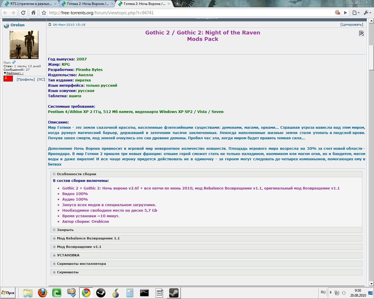Click the address bar URL field

coord(190,13)
